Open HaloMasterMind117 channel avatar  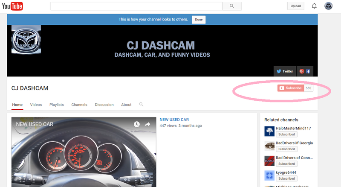[269, 131]
